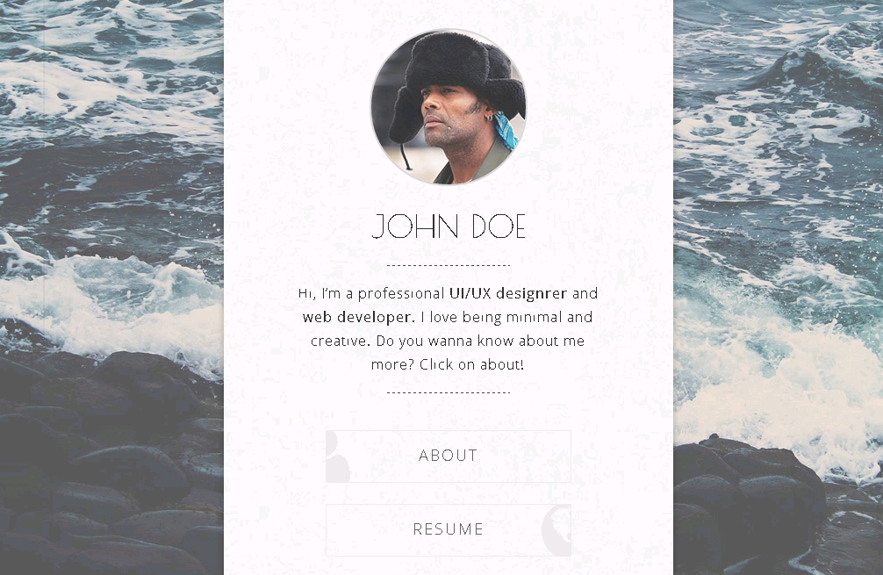883x575 pixels.
Task: Click the person silhouette icon in About button
Action: (x=338, y=457)
